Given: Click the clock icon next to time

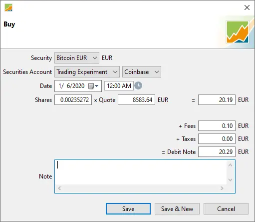Looking at the screenshot, I should point(138,85).
